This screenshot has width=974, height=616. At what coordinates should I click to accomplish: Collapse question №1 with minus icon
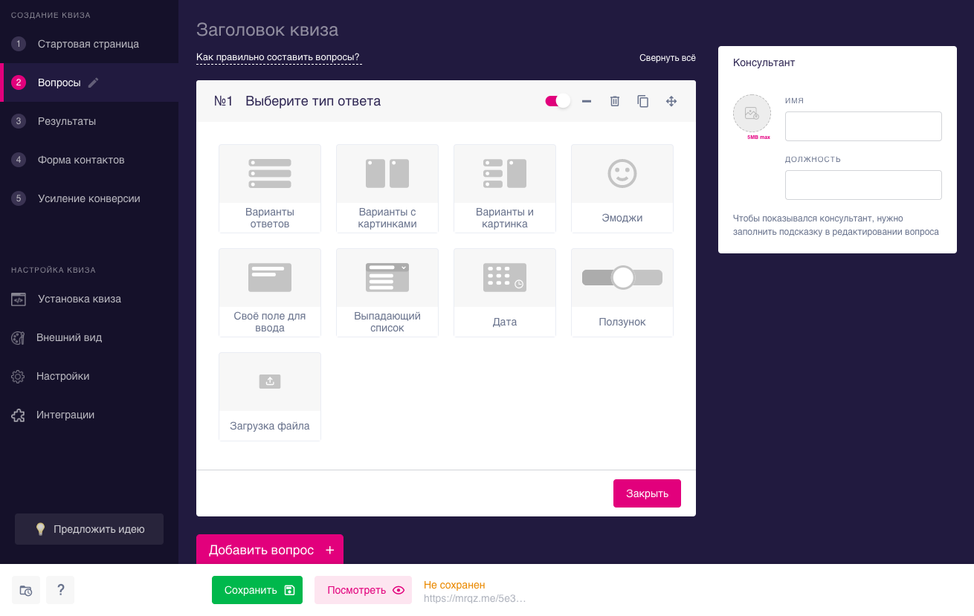[x=587, y=101]
